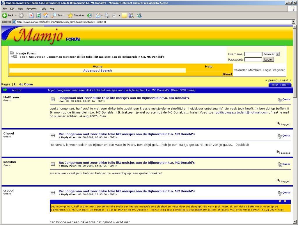Open the Tools menu
298x225 pixels.
tap(43, 8)
